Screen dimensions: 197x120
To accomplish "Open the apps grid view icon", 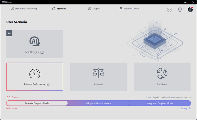I will (169, 10).
